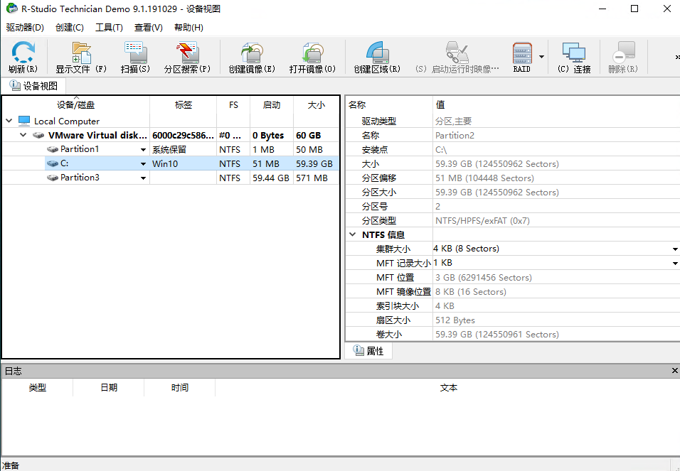Open the 驱动器(D) menu
Screen dimensions: 680x471
(x=25, y=27)
